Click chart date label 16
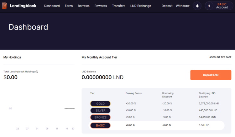235x137 pixels. (66, 129)
